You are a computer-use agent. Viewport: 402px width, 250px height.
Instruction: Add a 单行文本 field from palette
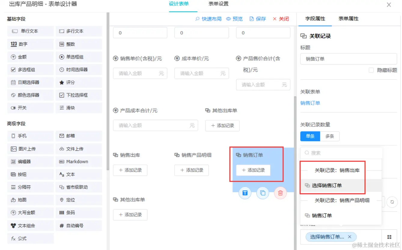(x=30, y=31)
